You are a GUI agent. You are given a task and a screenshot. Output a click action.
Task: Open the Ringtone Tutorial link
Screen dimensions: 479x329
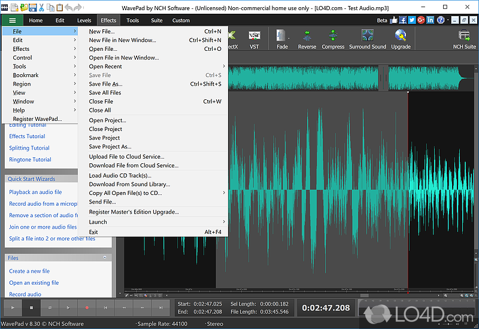pos(30,160)
